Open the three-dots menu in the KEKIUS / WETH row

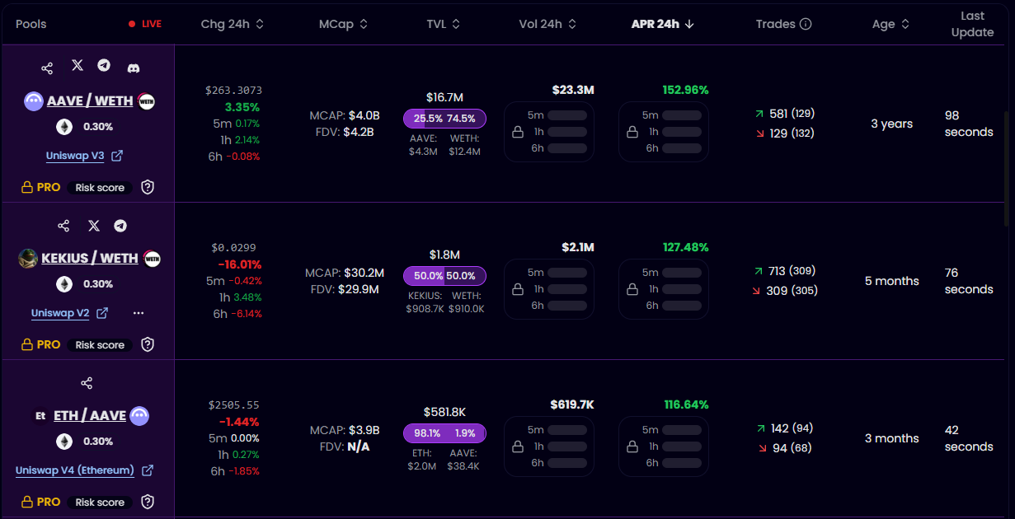coord(138,313)
